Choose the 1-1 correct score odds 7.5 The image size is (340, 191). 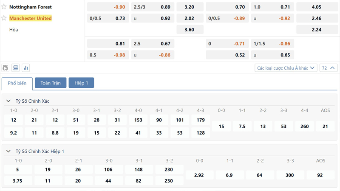tap(242, 126)
